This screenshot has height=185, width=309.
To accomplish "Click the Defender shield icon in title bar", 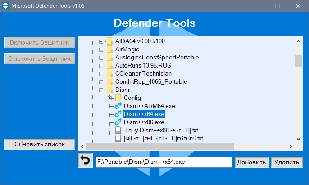I will tap(5, 6).
